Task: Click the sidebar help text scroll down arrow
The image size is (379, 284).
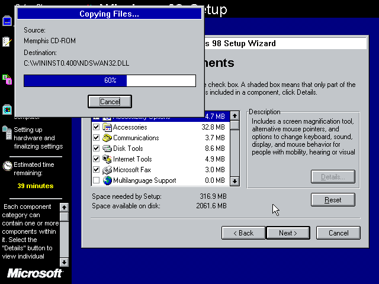Action: click(x=64, y=262)
